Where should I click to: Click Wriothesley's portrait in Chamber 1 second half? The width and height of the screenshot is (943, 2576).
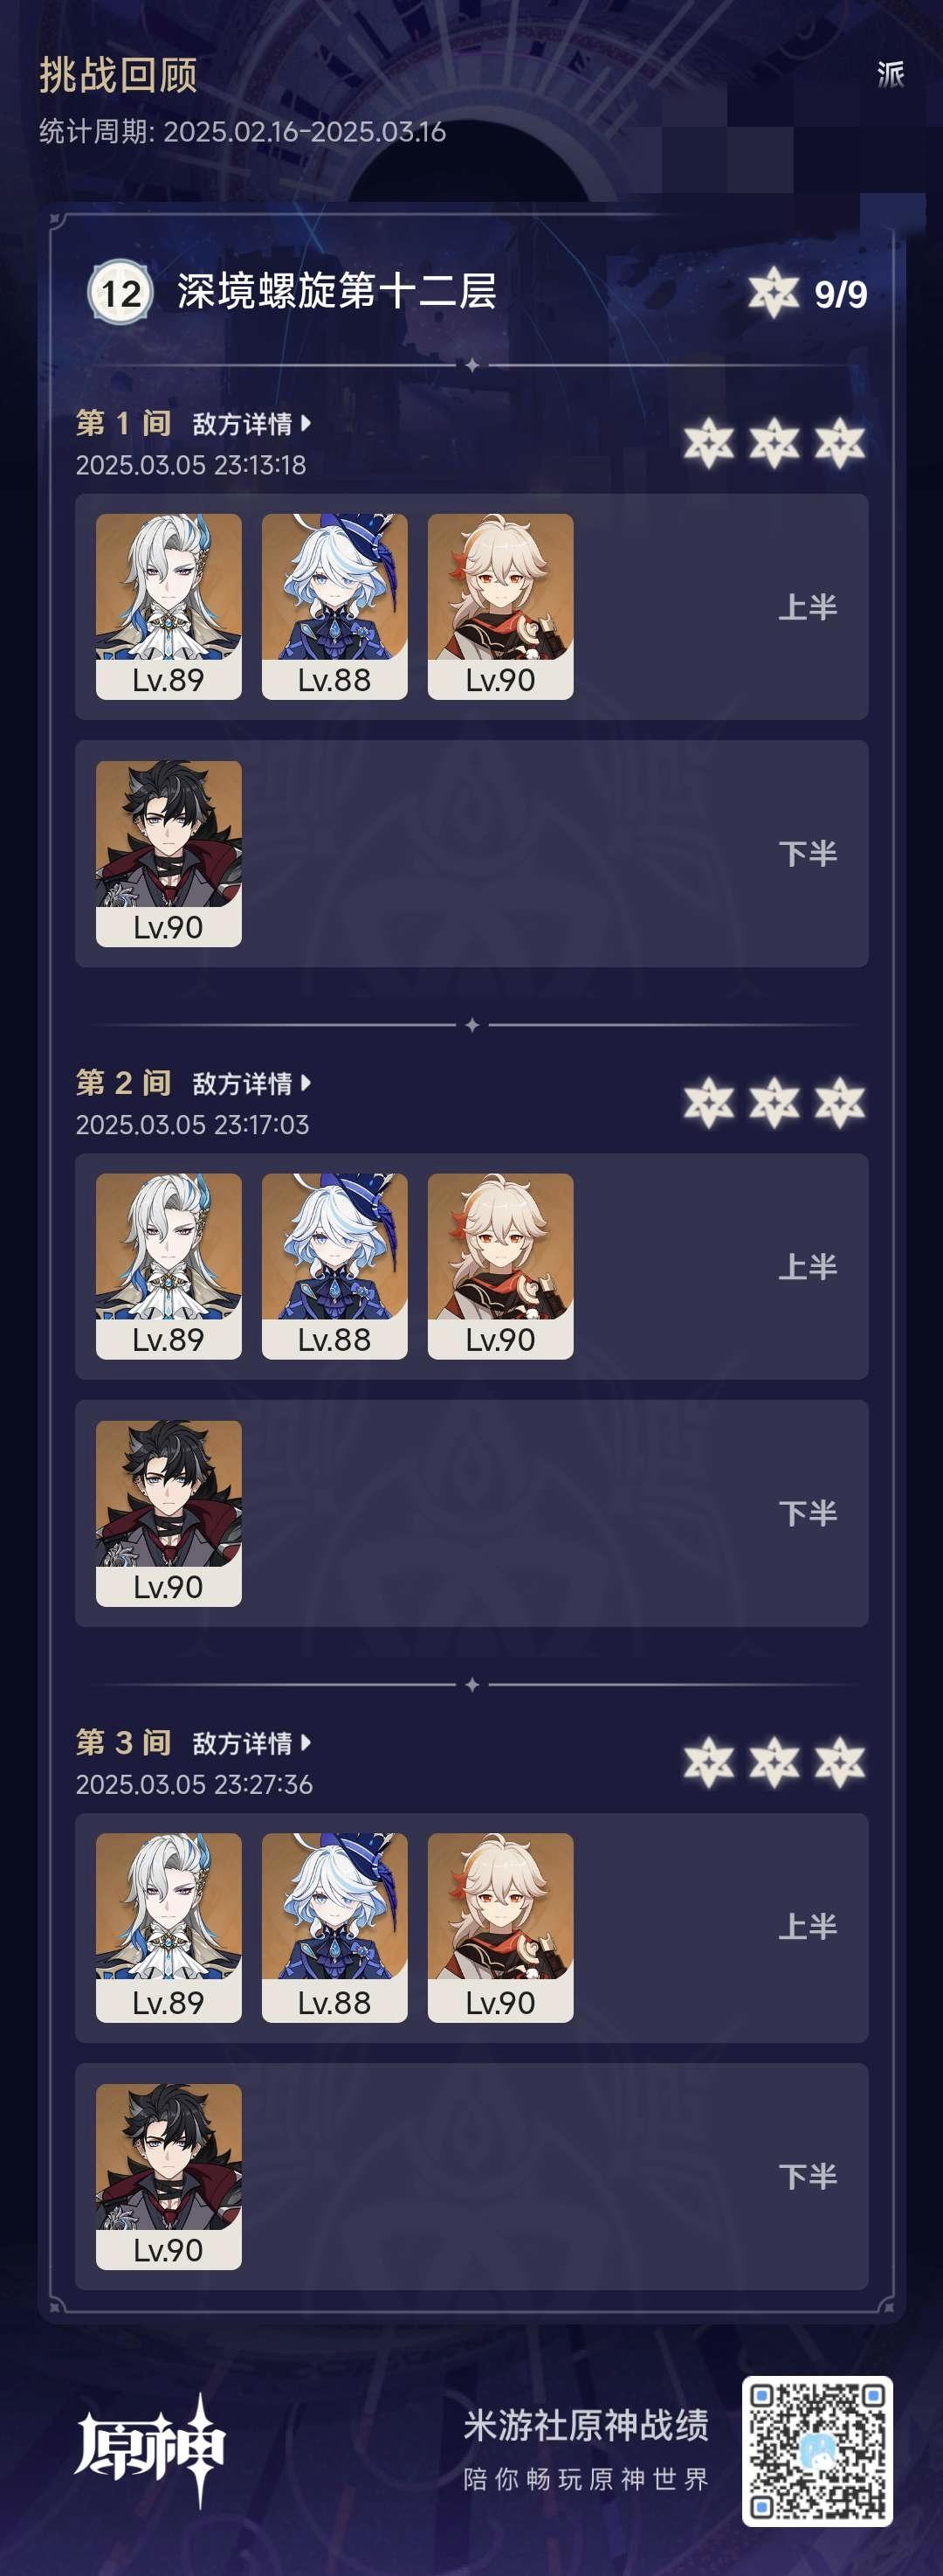[x=169, y=853]
